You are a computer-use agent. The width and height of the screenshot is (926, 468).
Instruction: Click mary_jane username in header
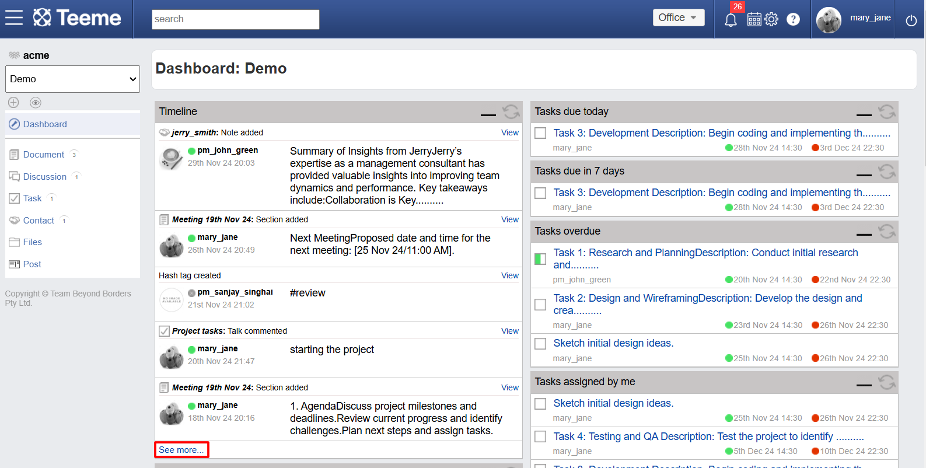pyautogui.click(x=870, y=18)
